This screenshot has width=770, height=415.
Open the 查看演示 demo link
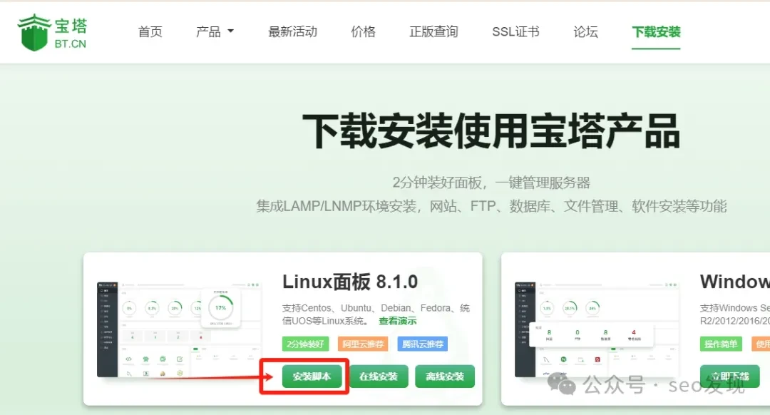(397, 322)
